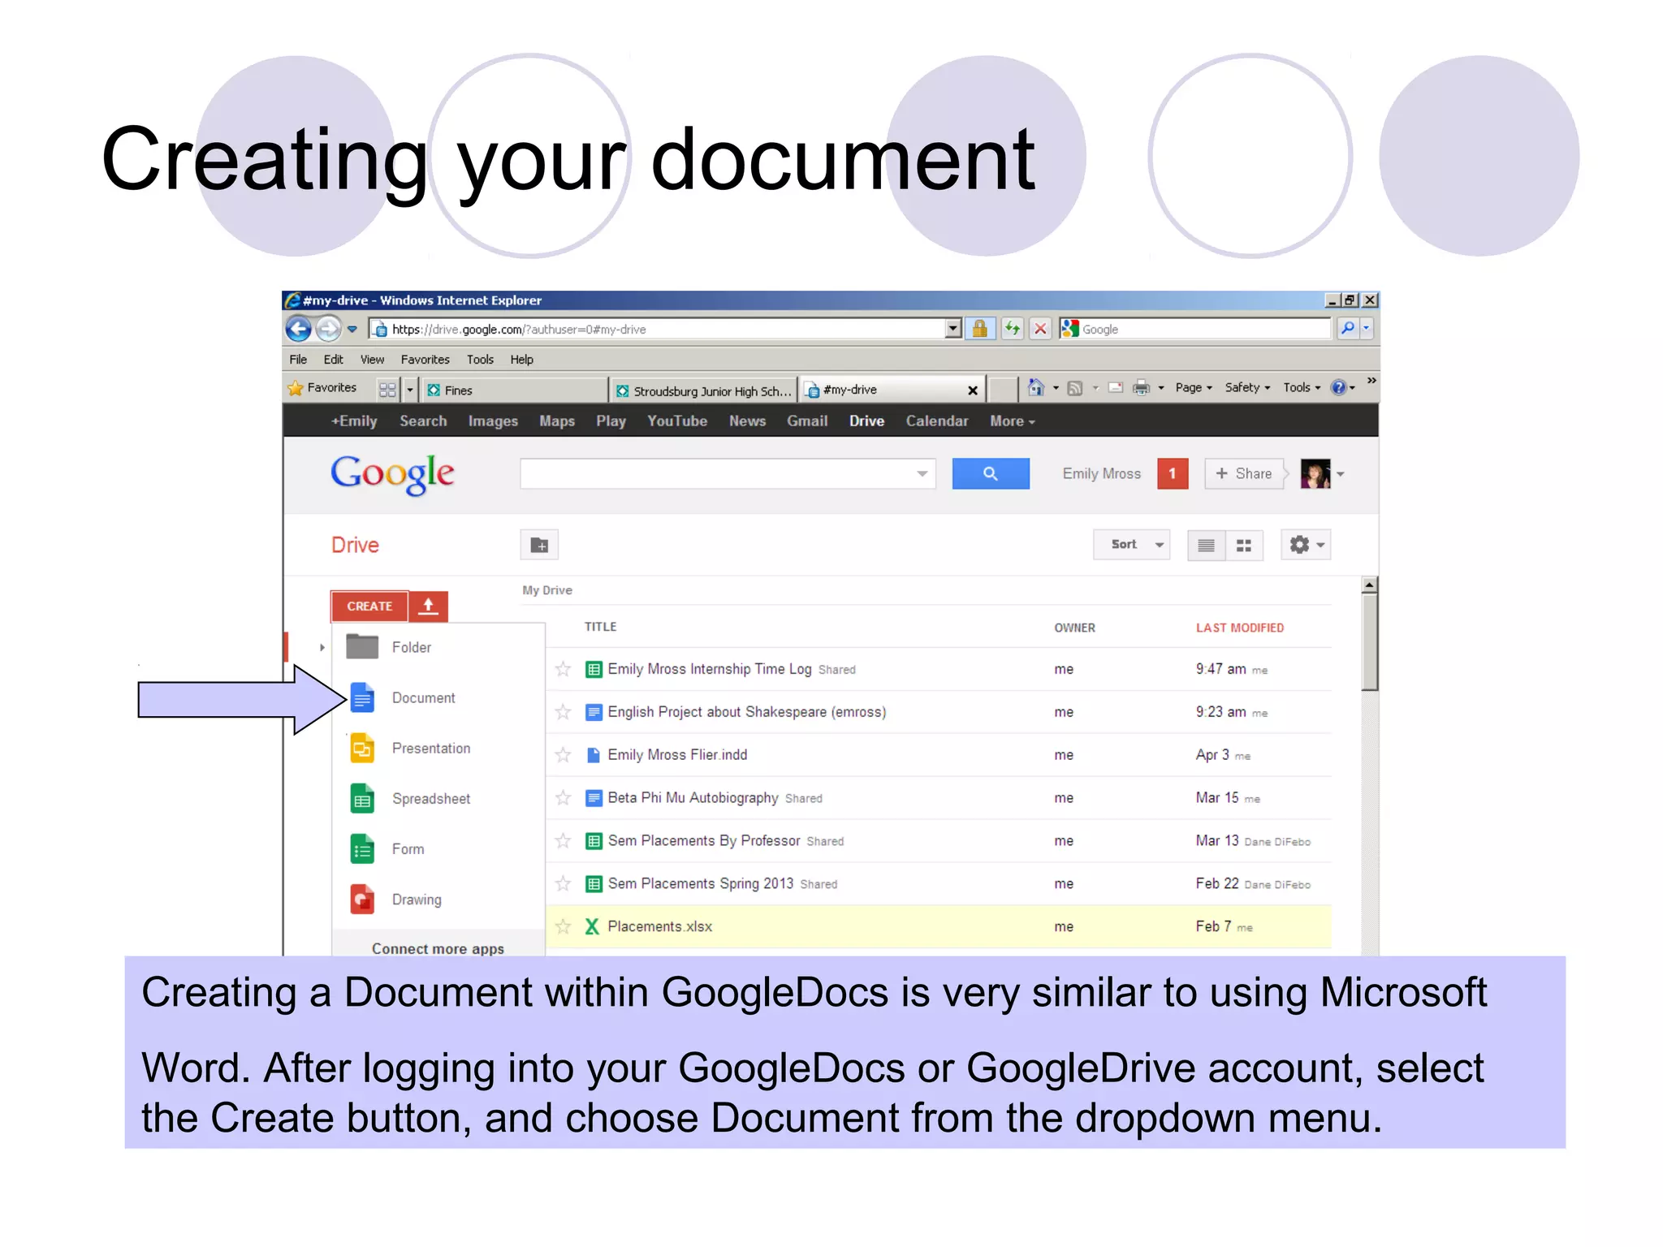This screenshot has height=1247, width=1663.
Task: Select the Folder icon in Create menu
Action: (362, 647)
